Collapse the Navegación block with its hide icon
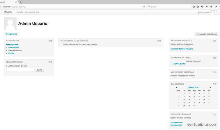This screenshot has height=130, width=220. tap(49, 40)
